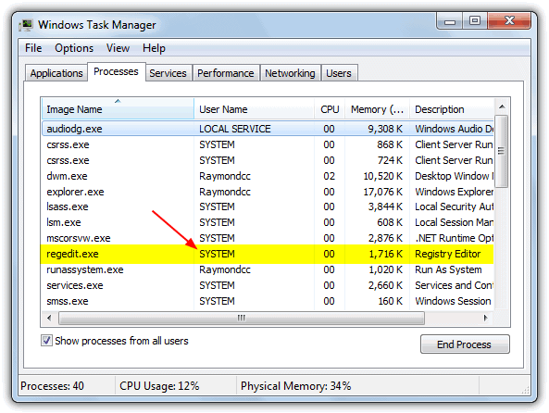Click the 02 CPU value for dwm.exe
Screen dimensions: 549x413
click(329, 176)
